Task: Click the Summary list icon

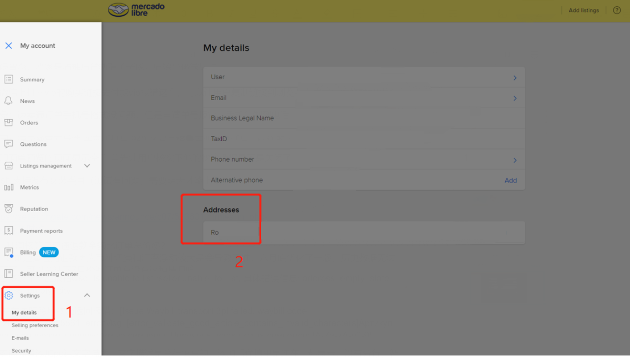Action: point(9,79)
